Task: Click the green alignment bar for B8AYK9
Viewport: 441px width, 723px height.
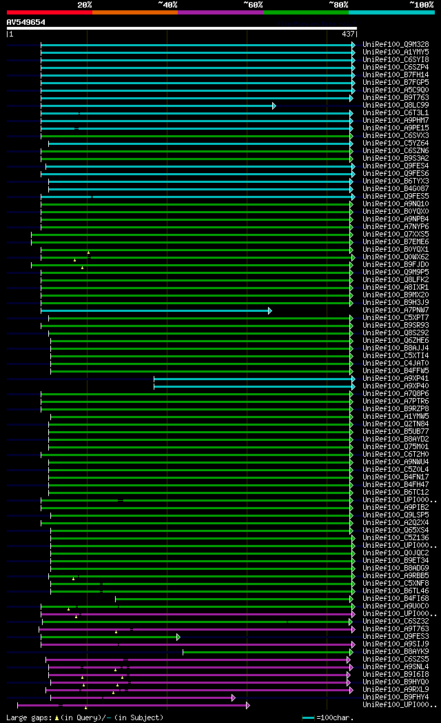Action: pyautogui.click(x=268, y=653)
